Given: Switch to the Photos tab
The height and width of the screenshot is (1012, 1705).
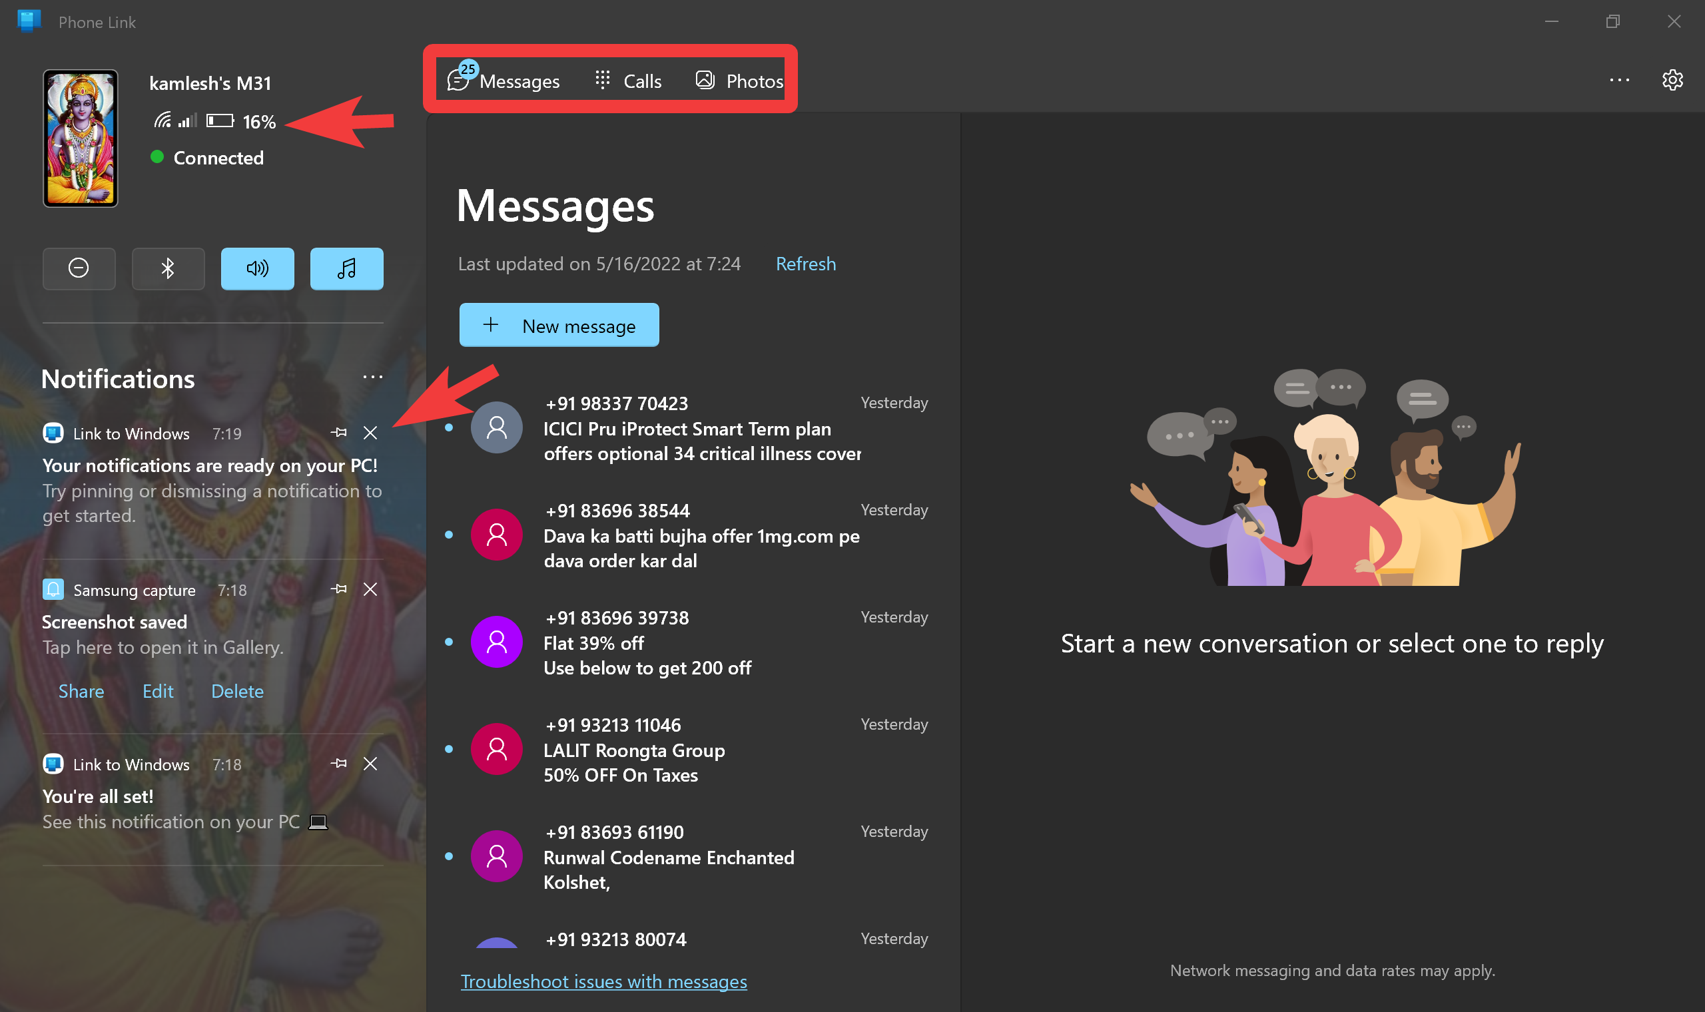Looking at the screenshot, I should point(739,81).
